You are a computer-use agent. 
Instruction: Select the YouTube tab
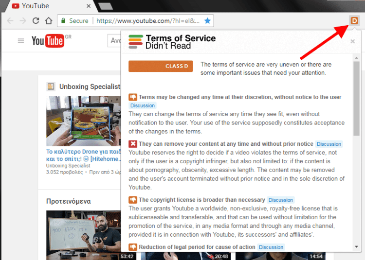pyautogui.click(x=49, y=6)
